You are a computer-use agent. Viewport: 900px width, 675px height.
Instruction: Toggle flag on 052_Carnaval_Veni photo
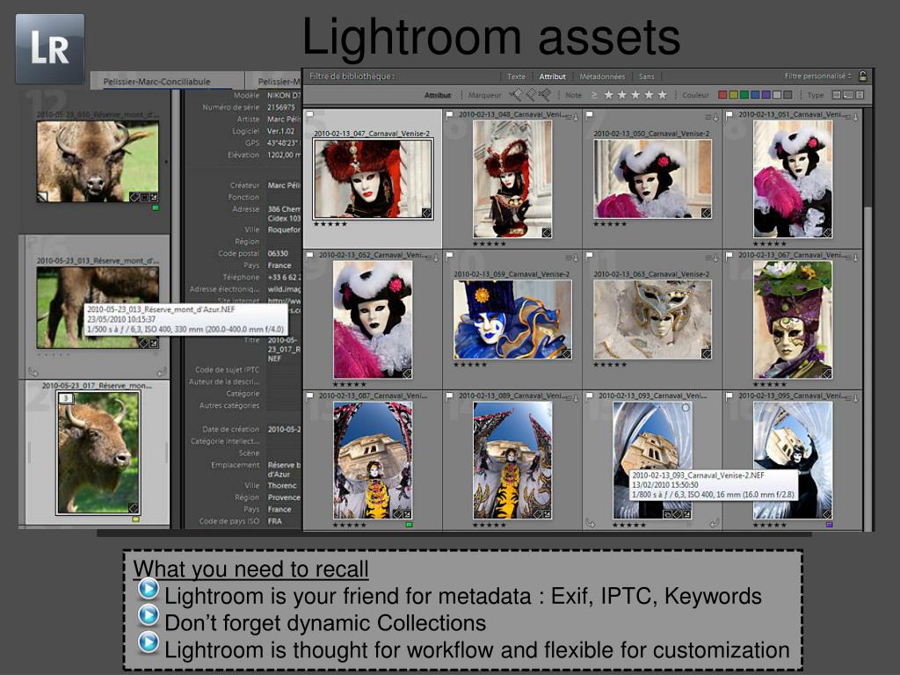point(310,256)
